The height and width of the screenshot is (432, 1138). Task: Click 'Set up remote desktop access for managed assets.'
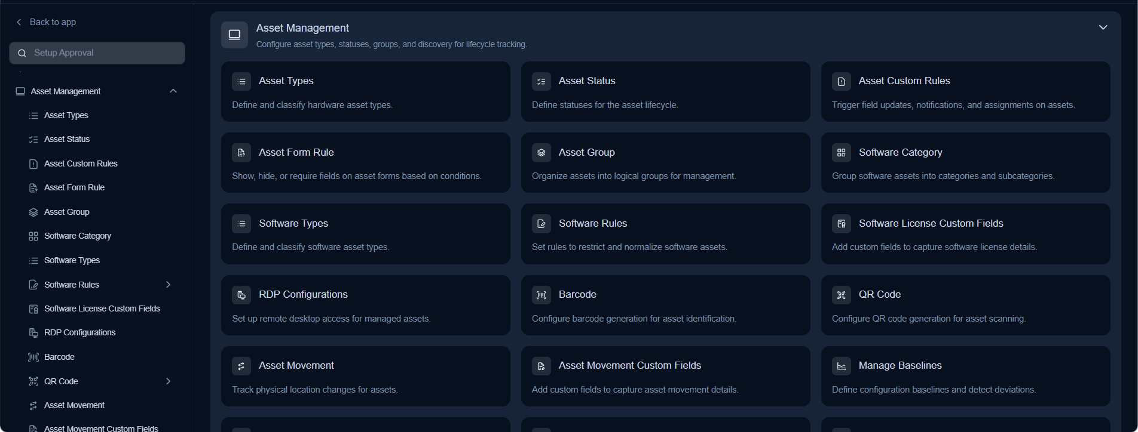point(331,319)
